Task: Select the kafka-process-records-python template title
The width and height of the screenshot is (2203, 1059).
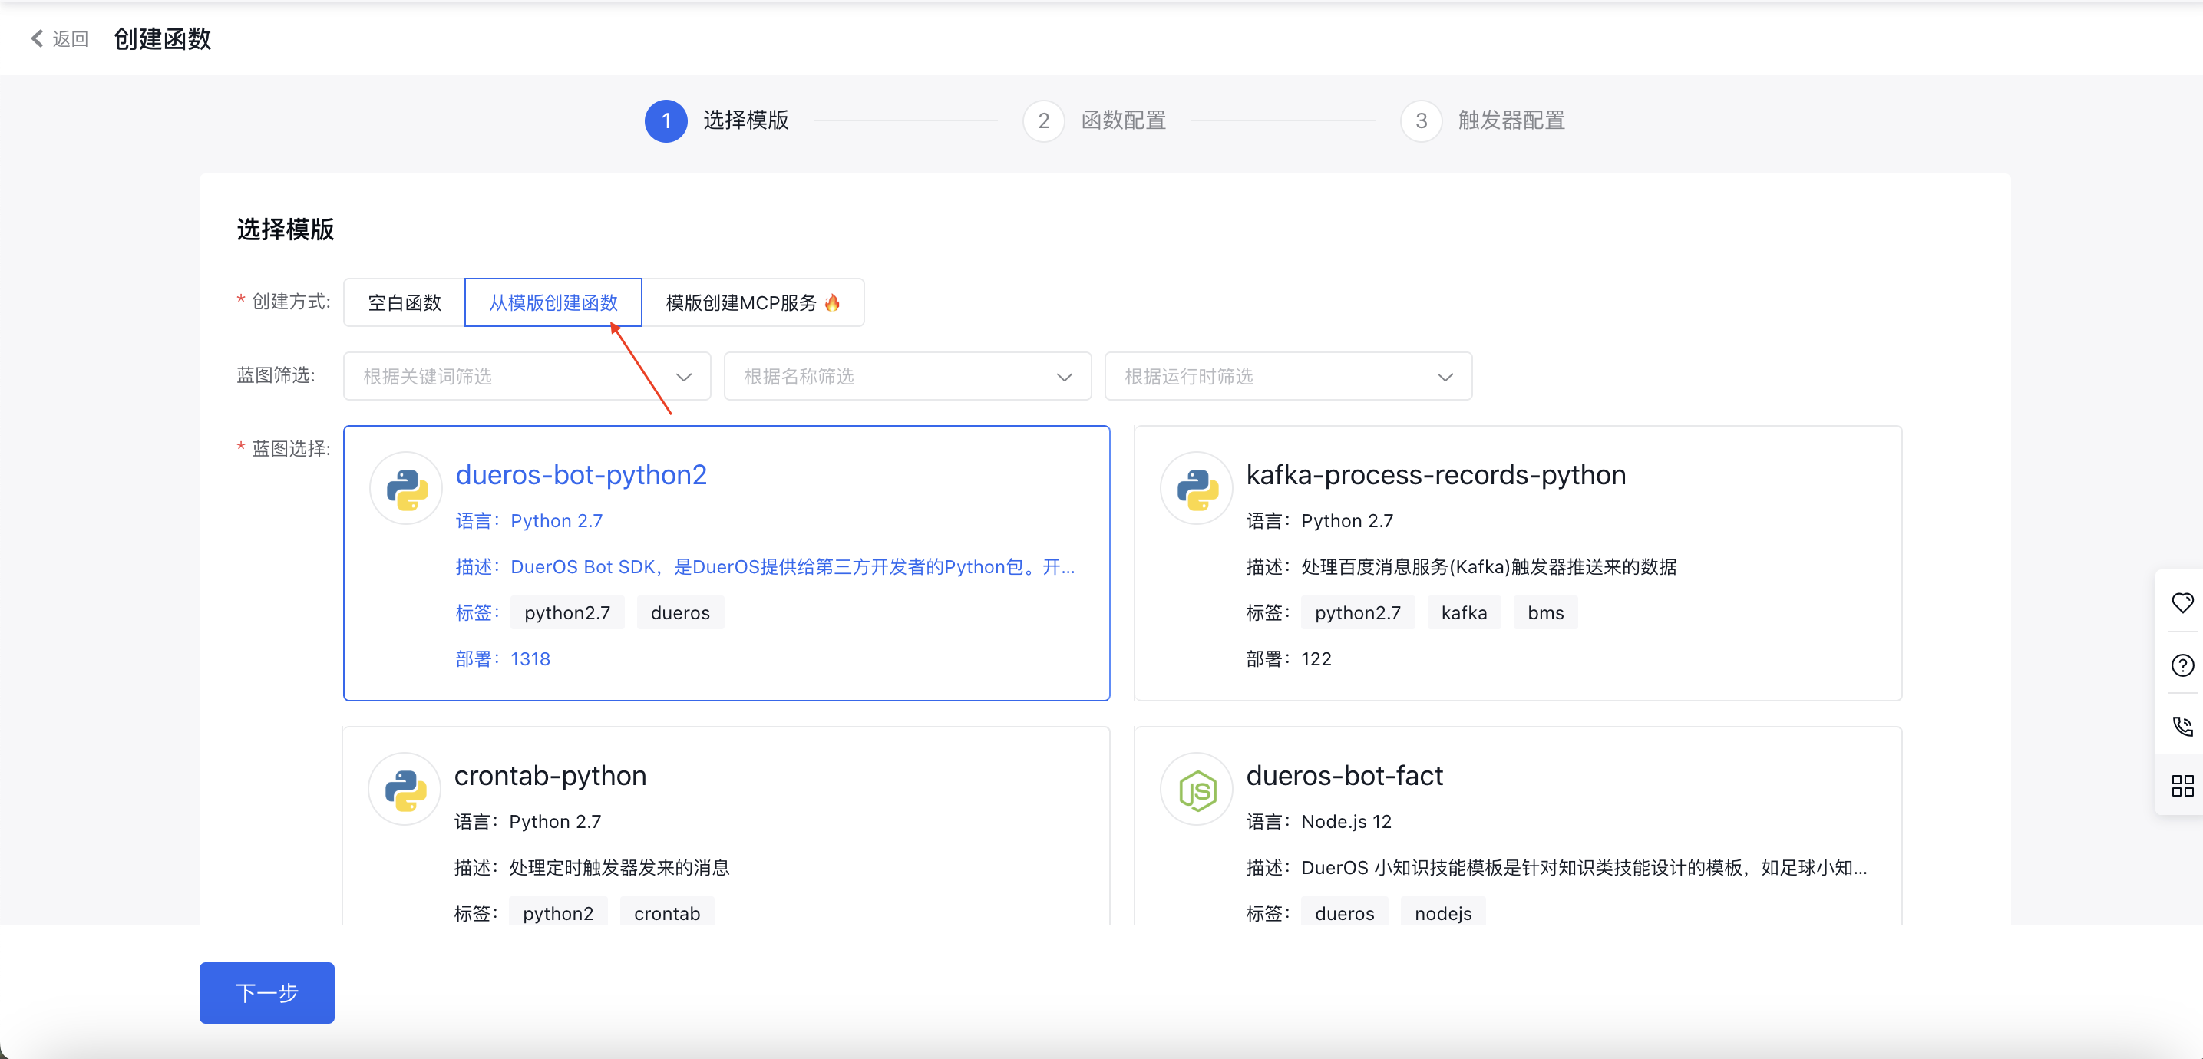Action: 1436,475
